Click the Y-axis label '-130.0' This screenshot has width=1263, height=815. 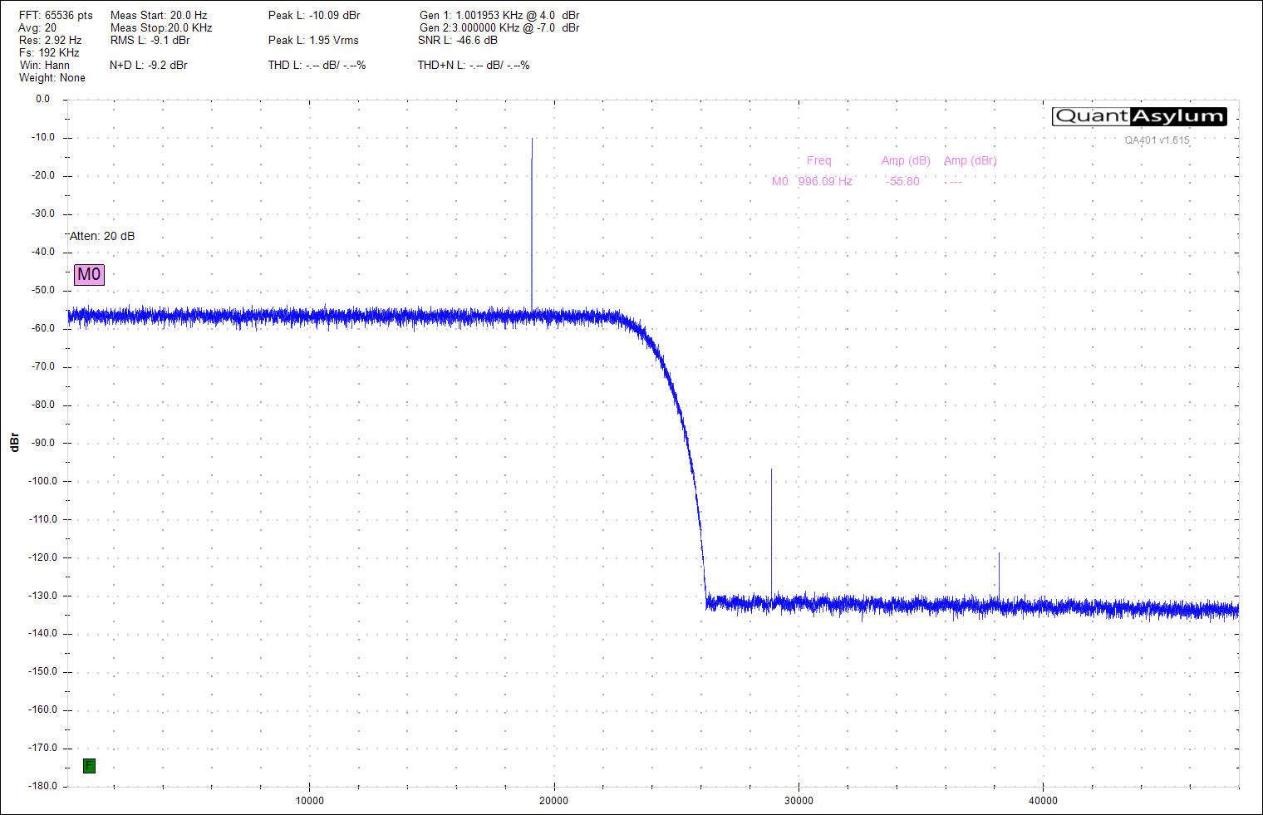(x=42, y=596)
